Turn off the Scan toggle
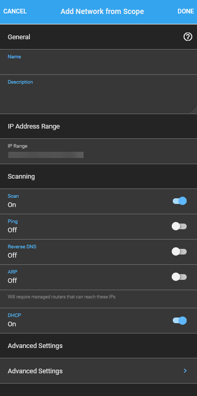 tap(179, 201)
